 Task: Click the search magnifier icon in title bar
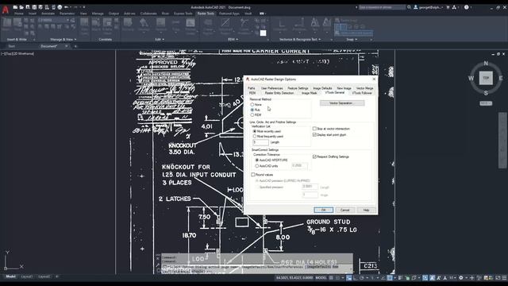coord(409,7)
